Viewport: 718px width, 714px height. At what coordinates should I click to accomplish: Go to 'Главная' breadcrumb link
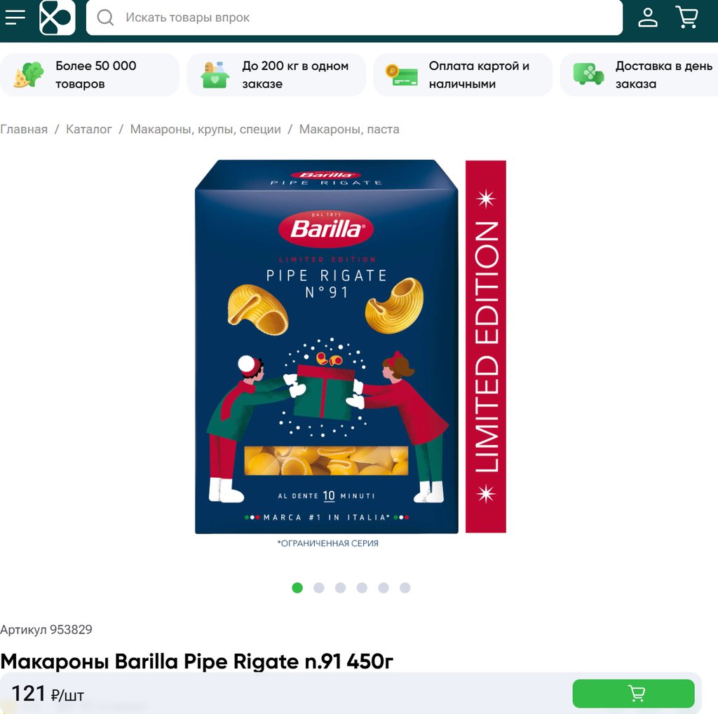coord(24,129)
